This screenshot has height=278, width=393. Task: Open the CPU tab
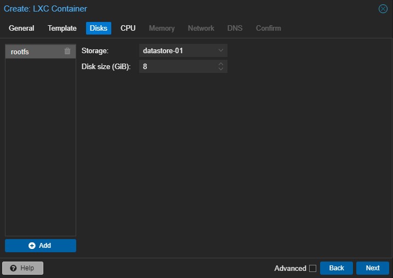(128, 28)
